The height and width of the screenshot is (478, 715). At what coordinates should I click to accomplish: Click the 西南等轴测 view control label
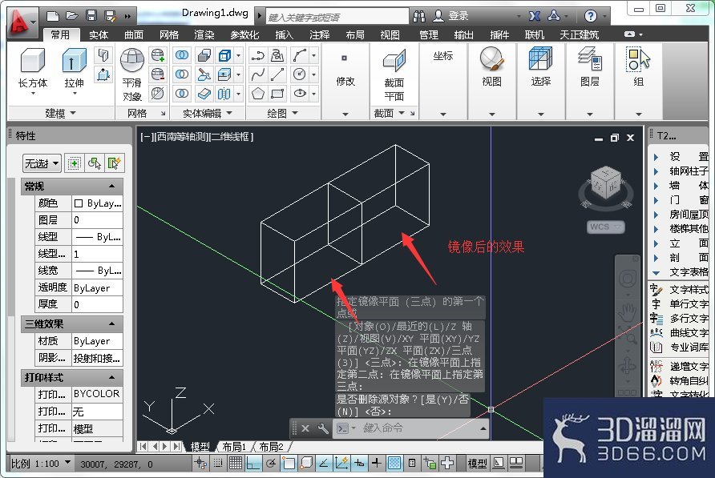coord(180,137)
